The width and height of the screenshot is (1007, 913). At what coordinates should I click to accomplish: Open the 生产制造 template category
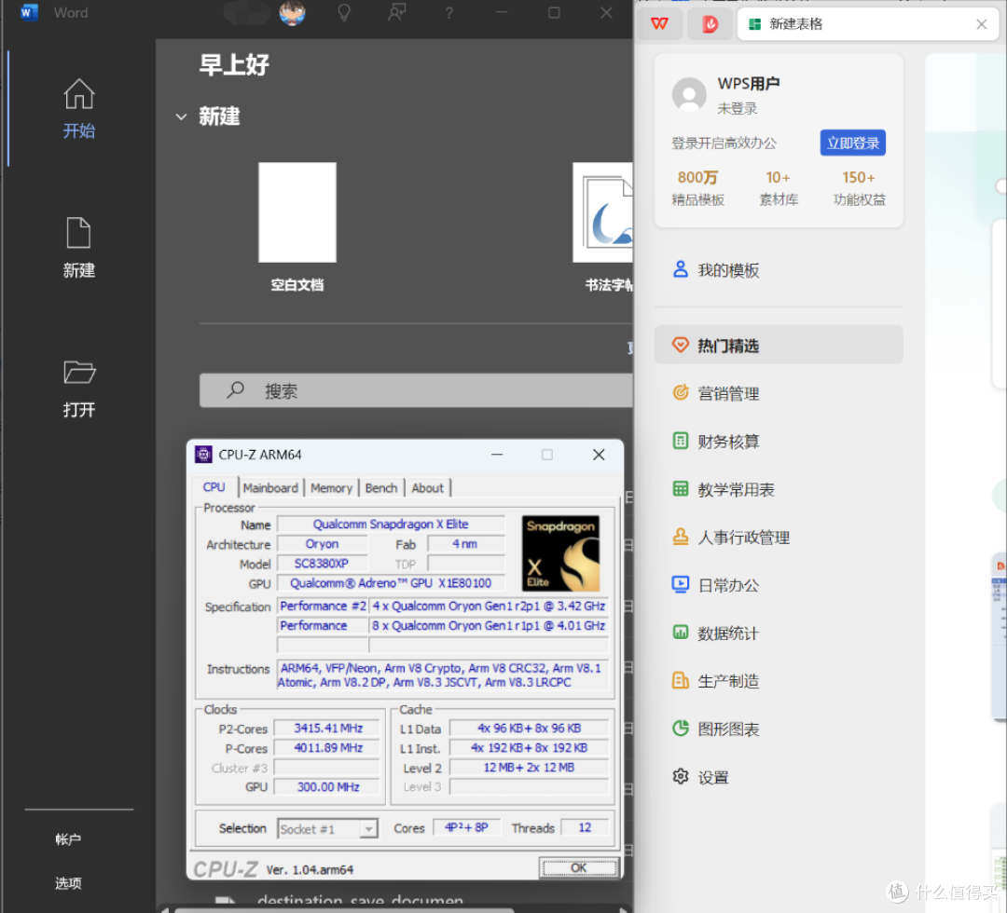tap(681, 680)
